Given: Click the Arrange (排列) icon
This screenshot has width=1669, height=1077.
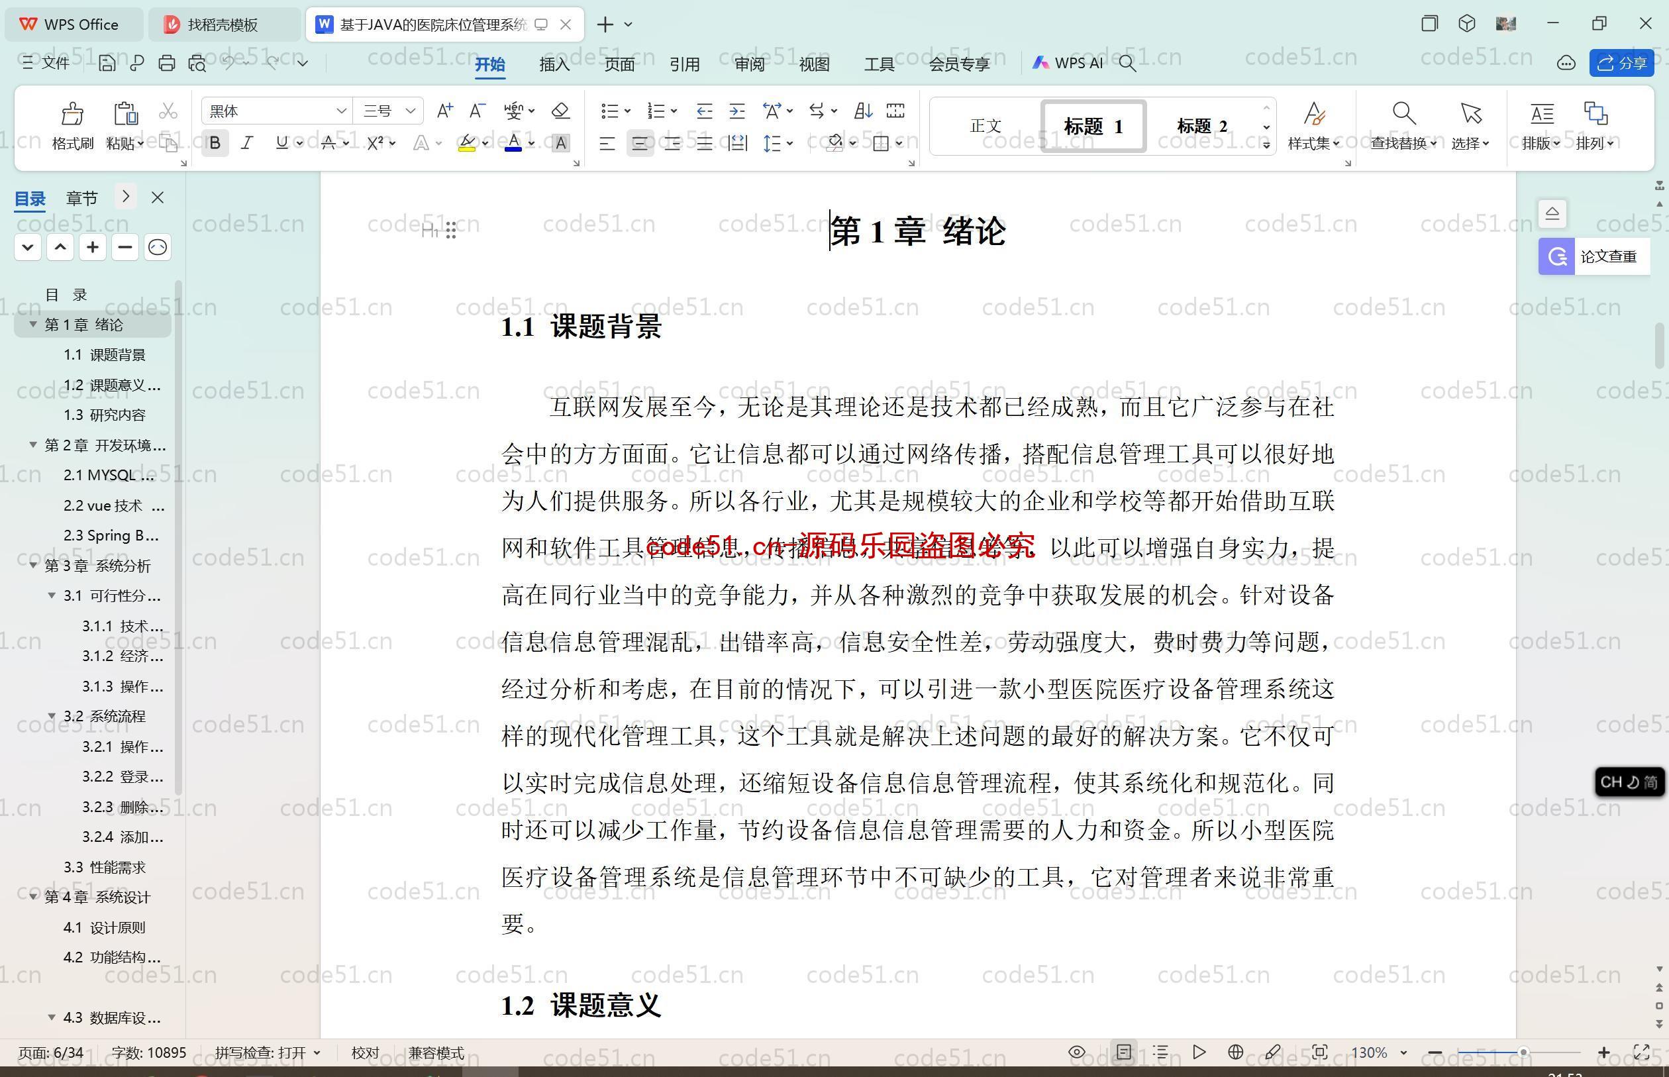Looking at the screenshot, I should 1595,113.
